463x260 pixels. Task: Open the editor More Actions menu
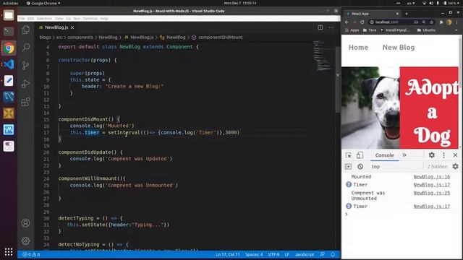tap(331, 27)
